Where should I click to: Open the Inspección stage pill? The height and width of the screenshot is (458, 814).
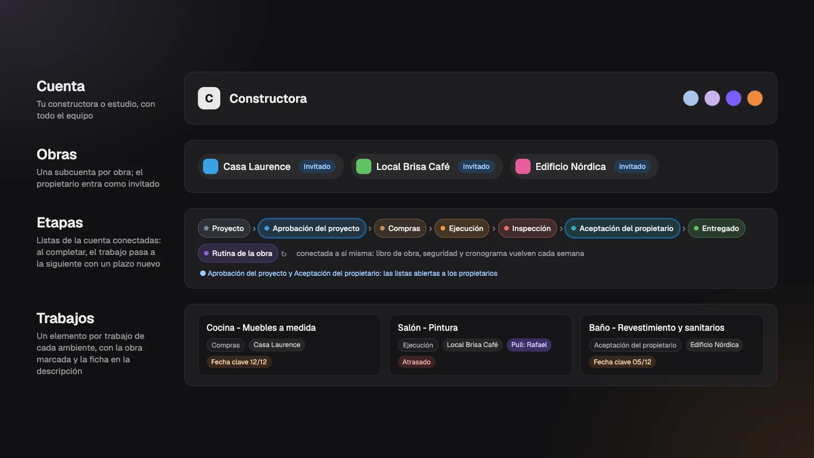pos(527,228)
